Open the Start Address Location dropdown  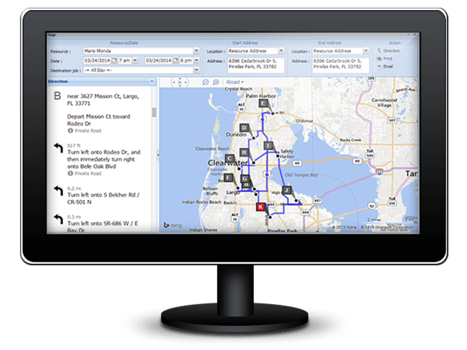tap(281, 51)
